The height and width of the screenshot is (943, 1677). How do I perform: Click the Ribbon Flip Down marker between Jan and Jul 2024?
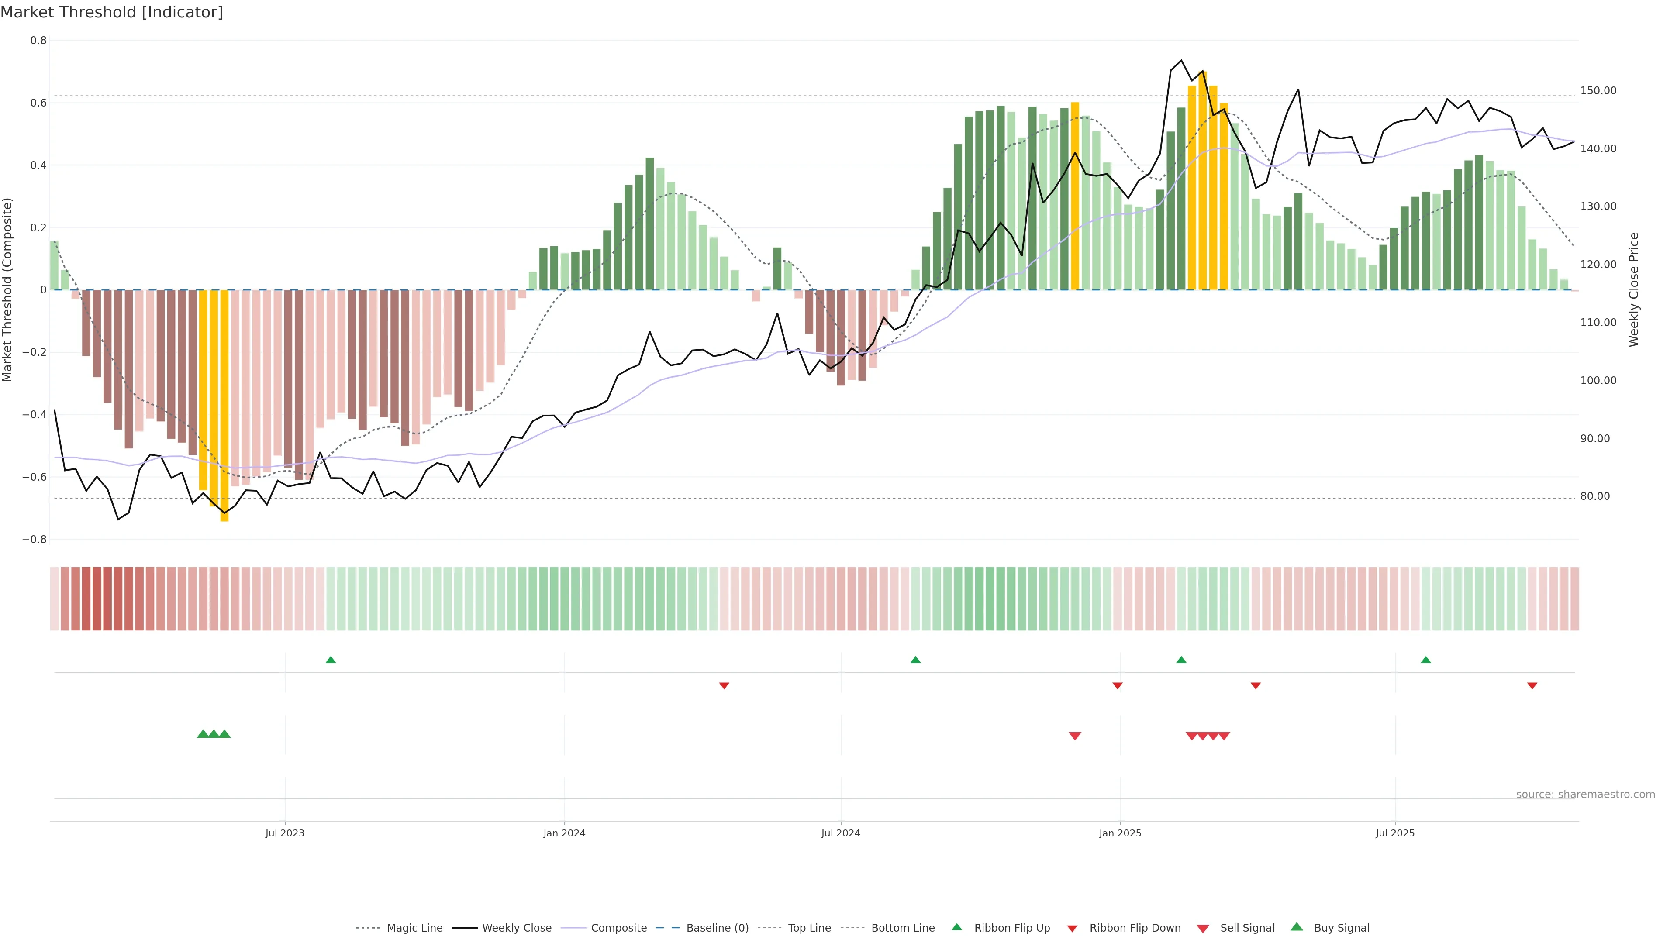[x=724, y=685]
